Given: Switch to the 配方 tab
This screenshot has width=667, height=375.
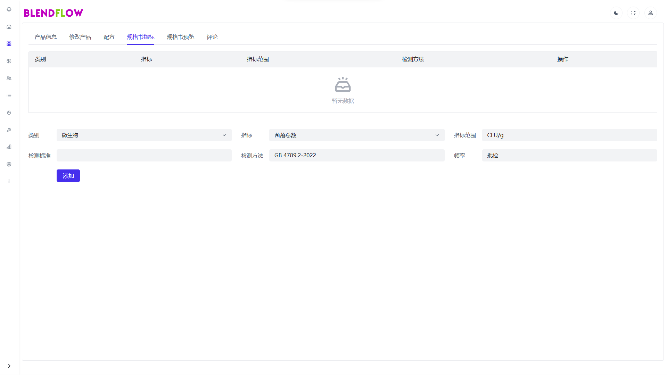Looking at the screenshot, I should (x=109, y=37).
